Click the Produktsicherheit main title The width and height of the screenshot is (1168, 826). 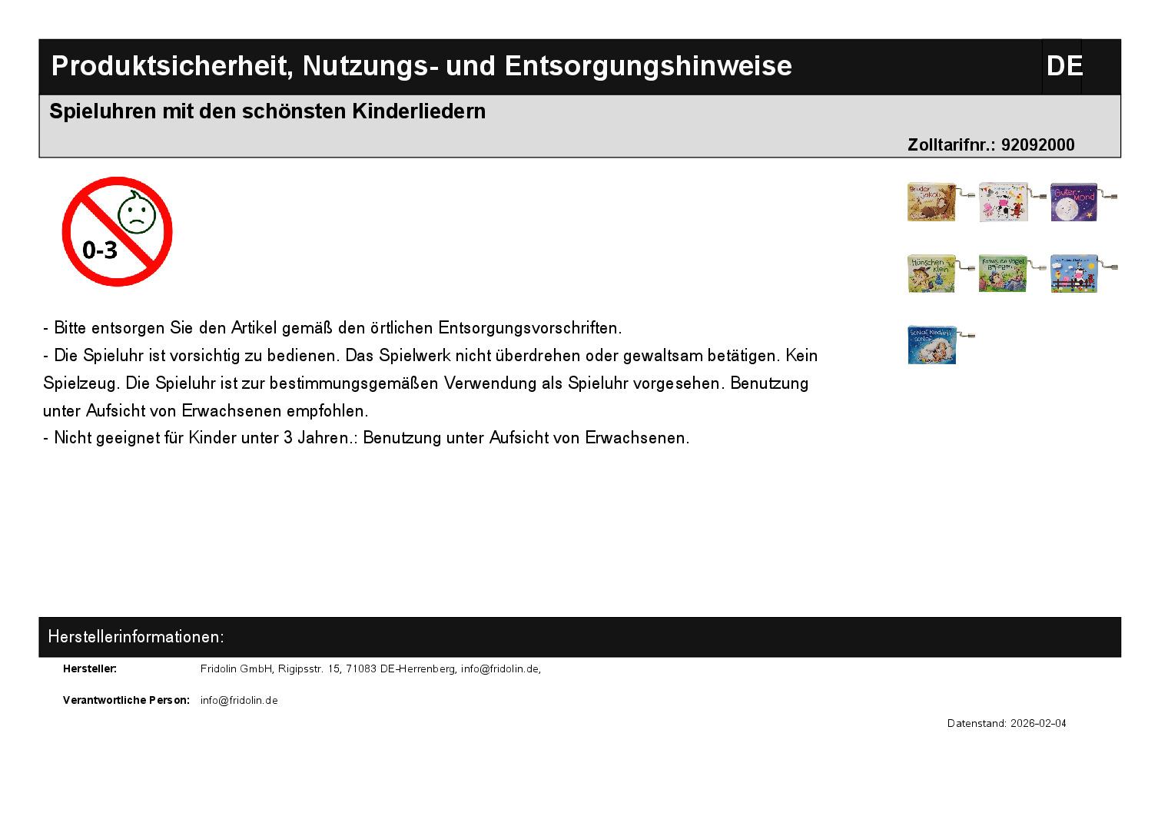coord(421,66)
